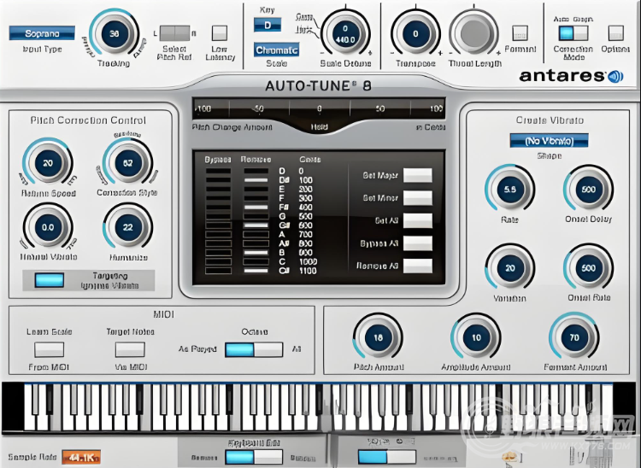Click the Correction Style knob
This screenshot has width=641, height=468.
(x=127, y=163)
